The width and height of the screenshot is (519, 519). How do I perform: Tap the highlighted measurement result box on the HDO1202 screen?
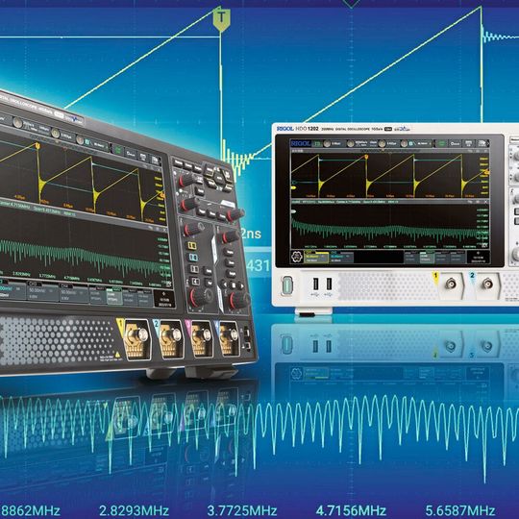click(427, 258)
